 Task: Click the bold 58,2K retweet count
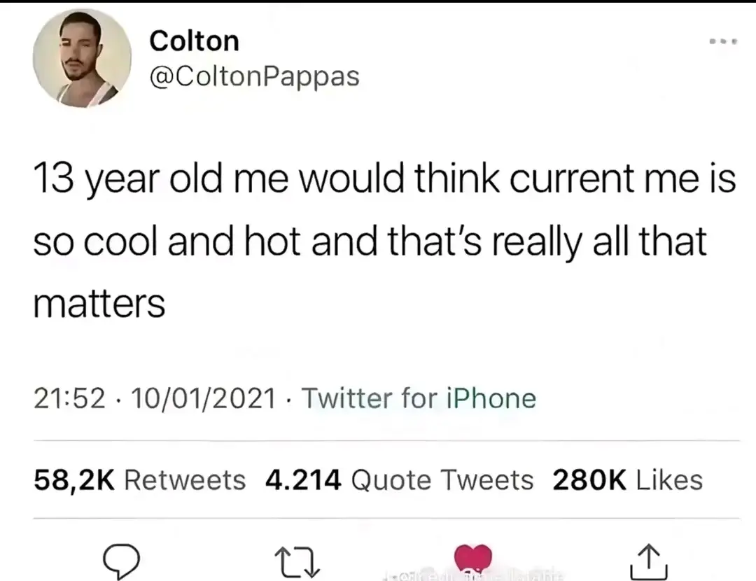coord(74,480)
